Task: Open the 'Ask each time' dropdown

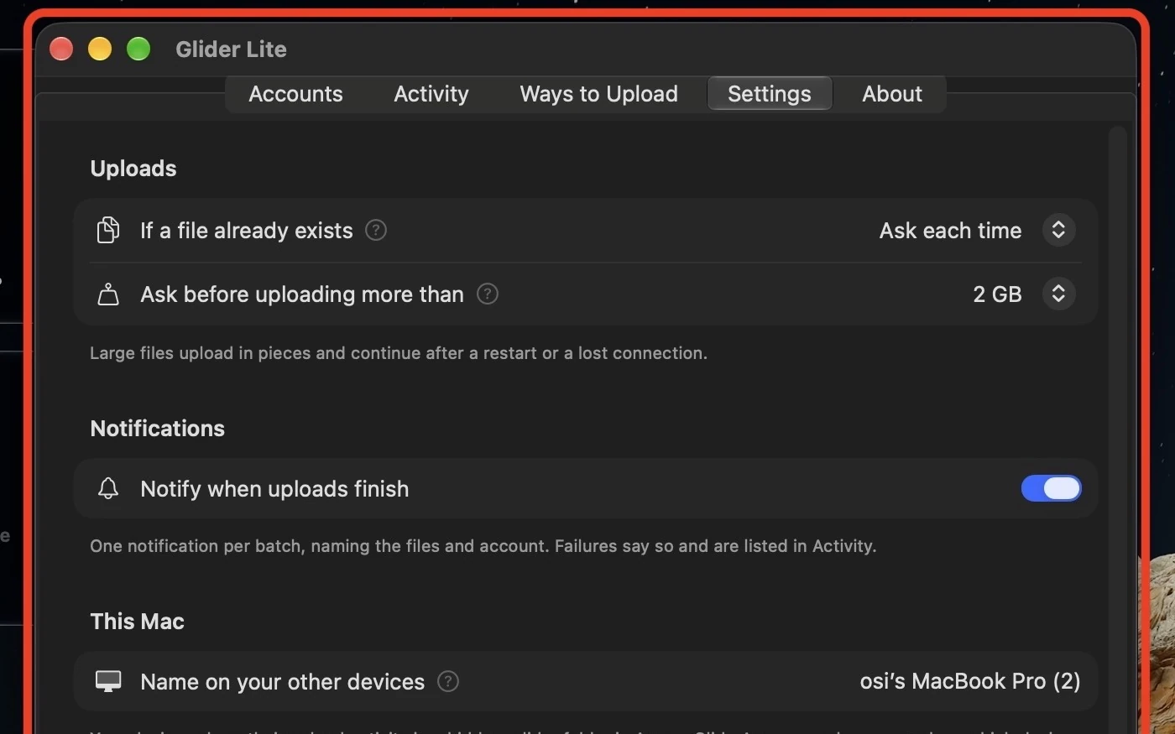Action: click(x=1058, y=230)
